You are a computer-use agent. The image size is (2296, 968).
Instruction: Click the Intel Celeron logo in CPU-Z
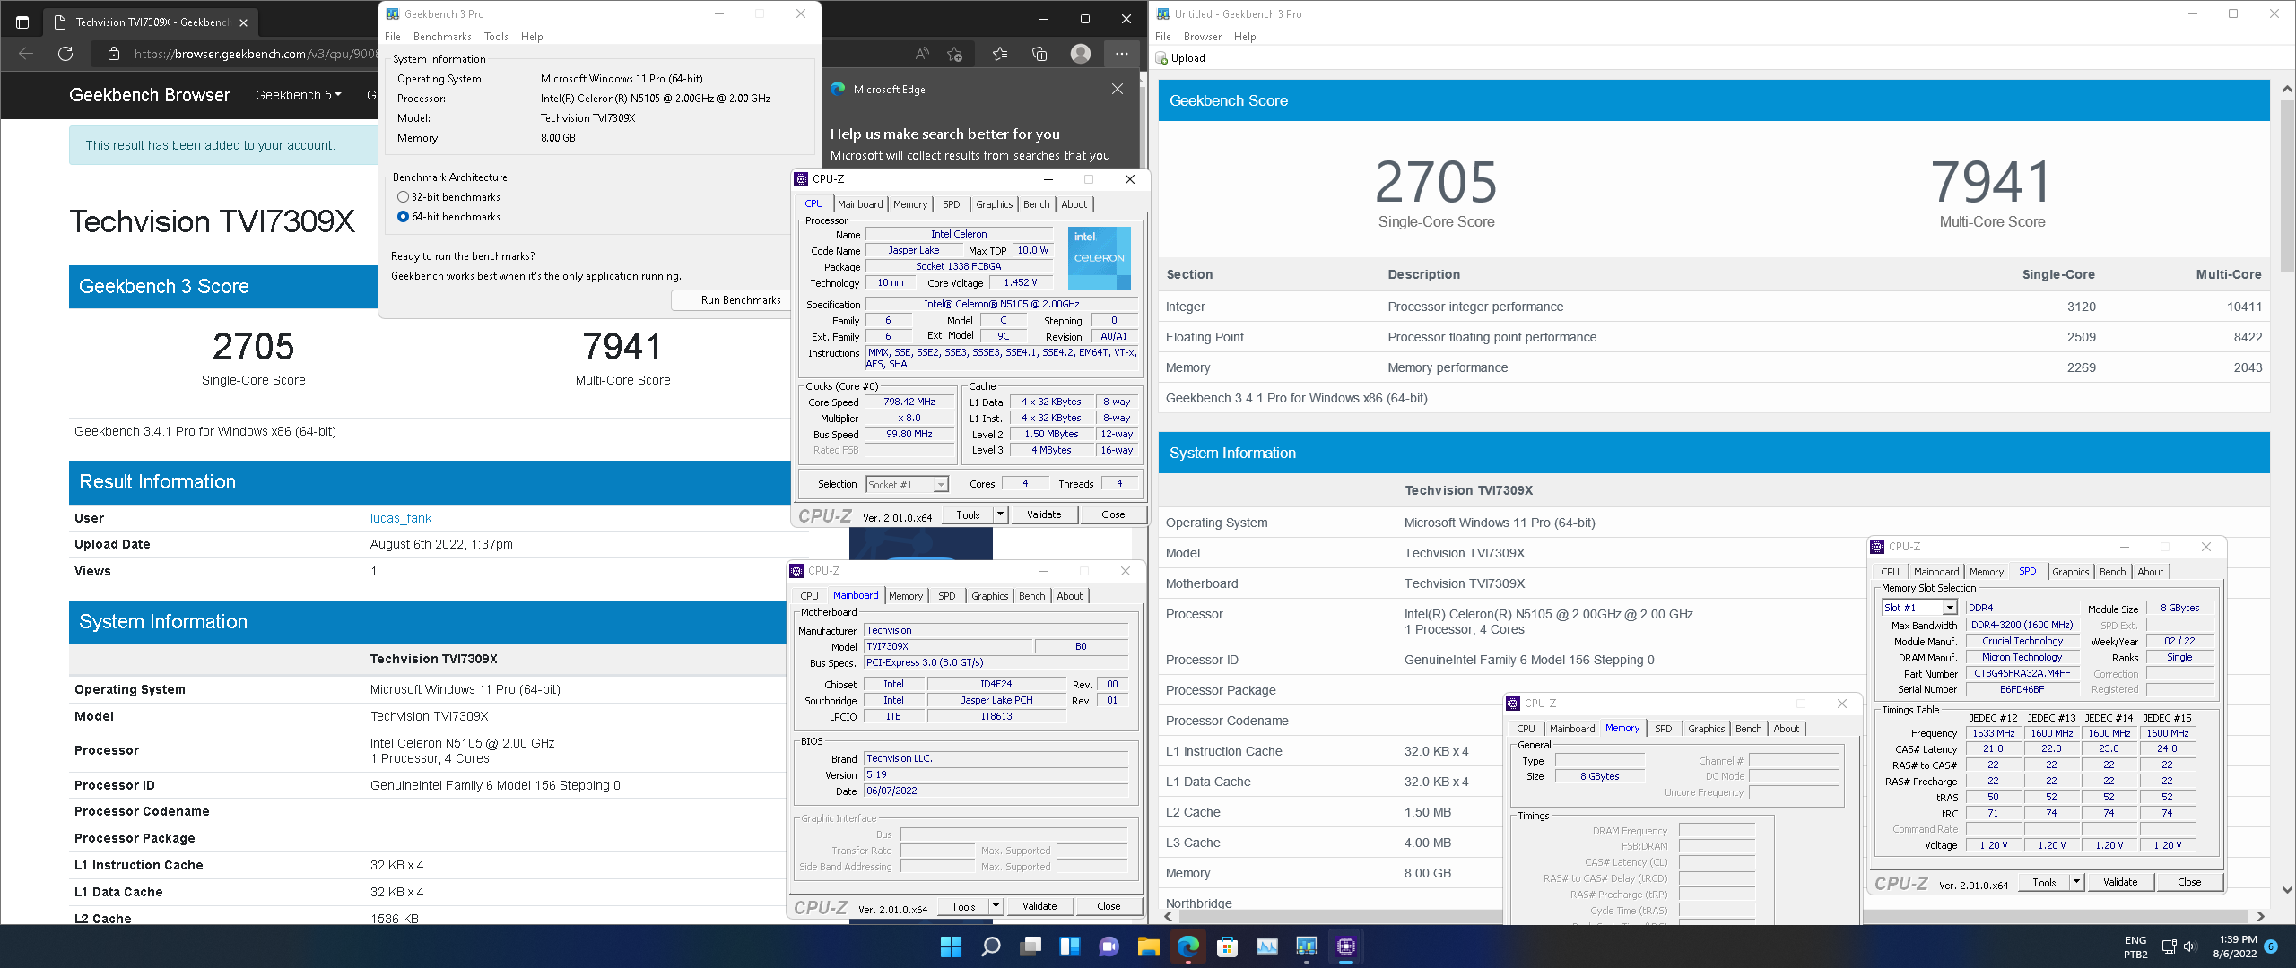(1099, 258)
